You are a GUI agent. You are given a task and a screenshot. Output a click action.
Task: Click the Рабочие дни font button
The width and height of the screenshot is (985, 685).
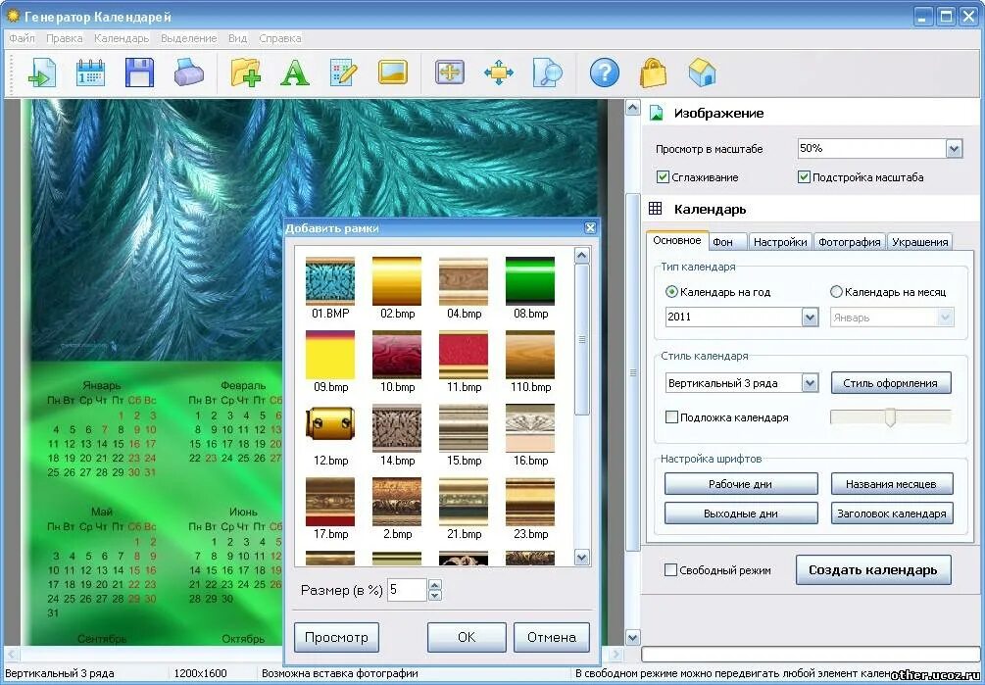tap(741, 484)
